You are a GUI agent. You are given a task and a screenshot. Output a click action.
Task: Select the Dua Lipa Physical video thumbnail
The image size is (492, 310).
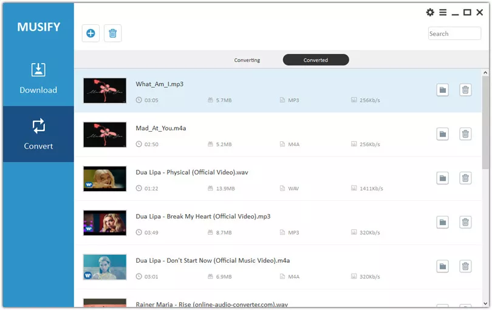click(x=105, y=179)
